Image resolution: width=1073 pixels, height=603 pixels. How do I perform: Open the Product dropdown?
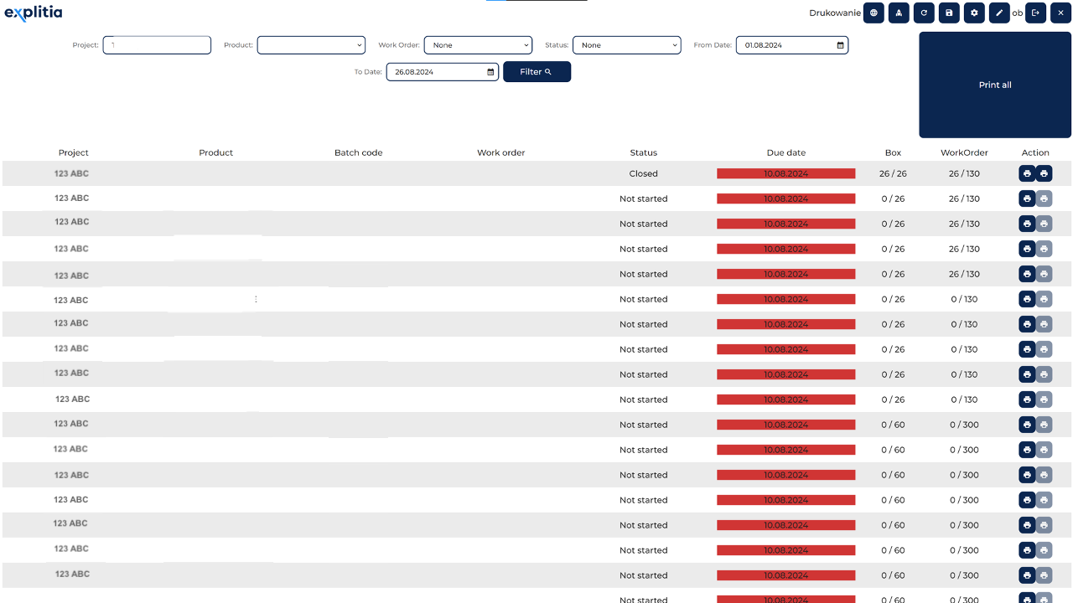point(311,45)
